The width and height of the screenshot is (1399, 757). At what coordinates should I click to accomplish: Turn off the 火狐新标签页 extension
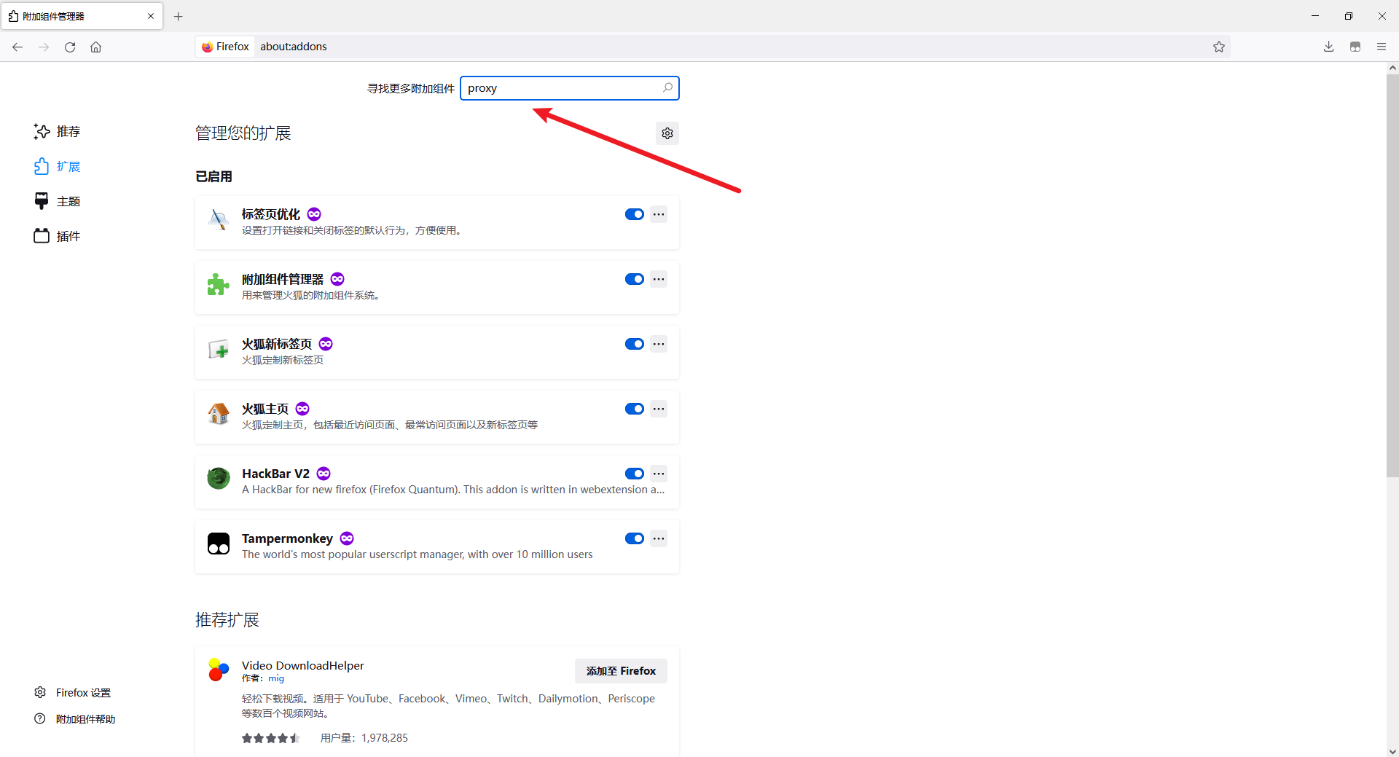(x=635, y=344)
